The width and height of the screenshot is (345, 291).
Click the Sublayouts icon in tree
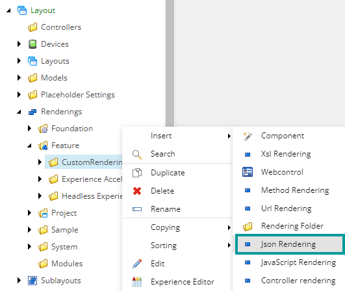point(32,281)
